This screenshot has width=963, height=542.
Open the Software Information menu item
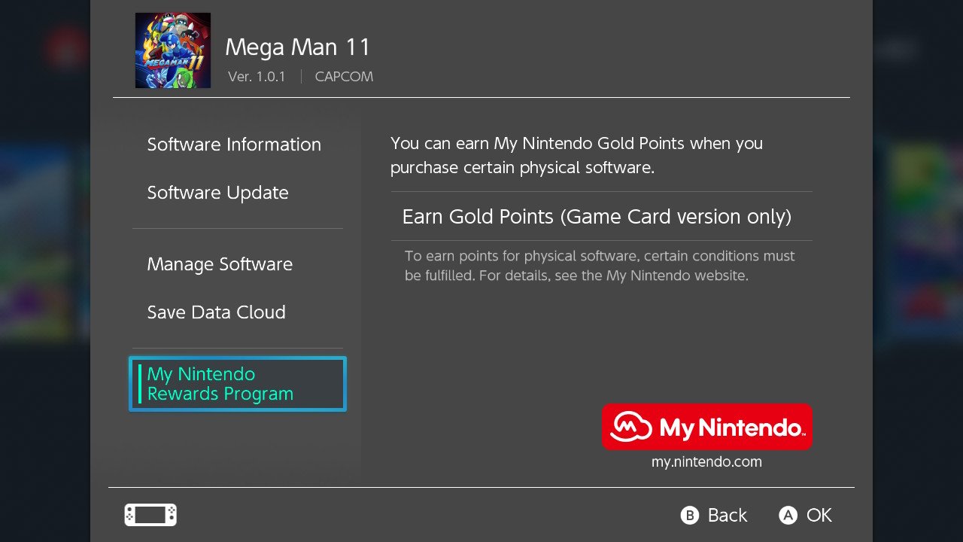pyautogui.click(x=234, y=145)
